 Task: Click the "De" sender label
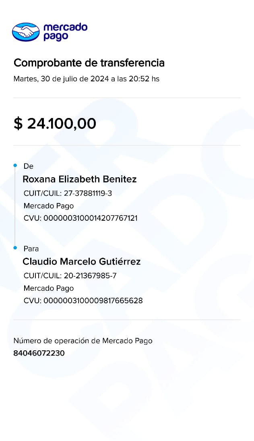(x=29, y=166)
